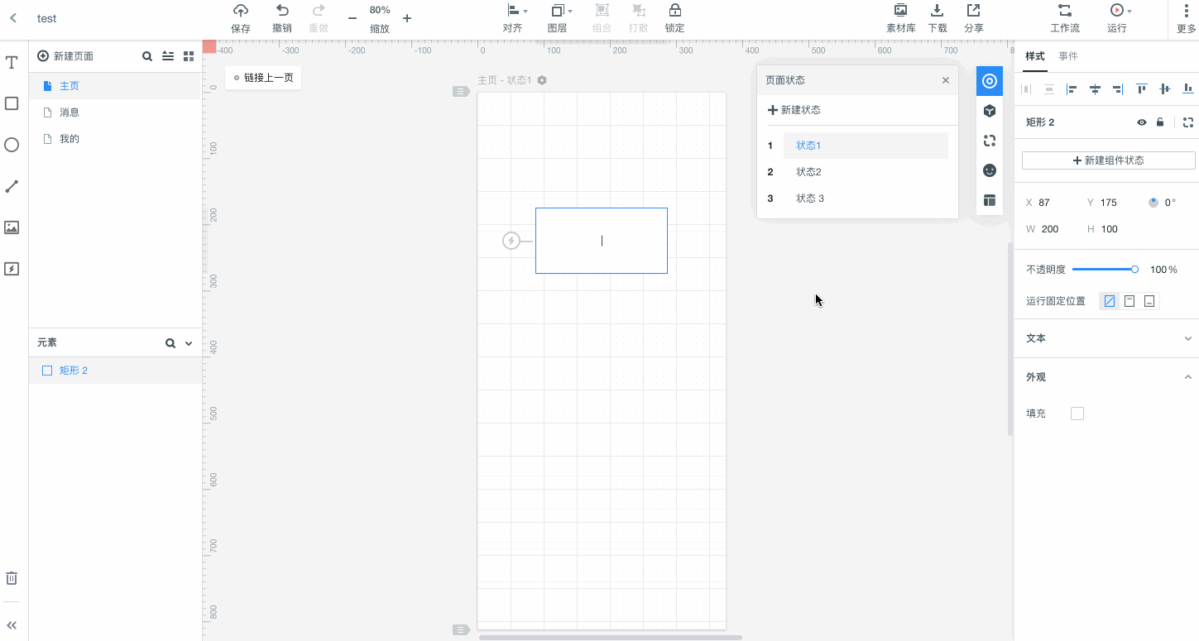
Task: Switch page list to list view icon
Action: 168,56
